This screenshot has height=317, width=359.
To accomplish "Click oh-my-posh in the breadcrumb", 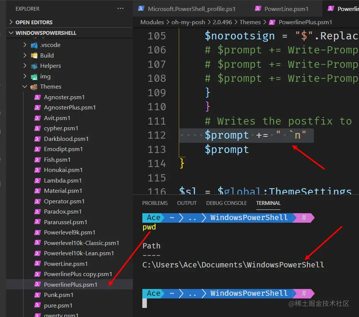I will click(x=188, y=22).
